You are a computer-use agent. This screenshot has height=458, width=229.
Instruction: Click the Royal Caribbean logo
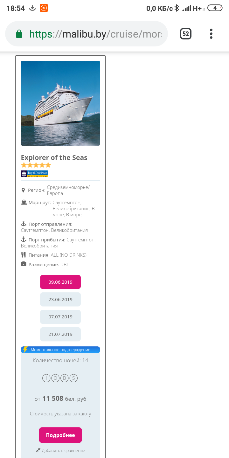click(x=34, y=174)
